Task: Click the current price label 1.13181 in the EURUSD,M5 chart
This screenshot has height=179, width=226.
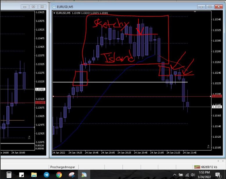Action: coord(217,107)
